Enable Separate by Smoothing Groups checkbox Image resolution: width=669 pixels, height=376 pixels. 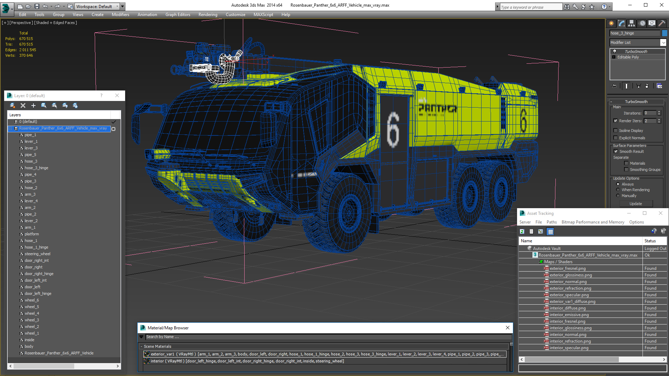point(626,170)
